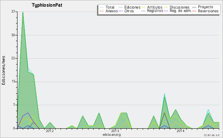This screenshot has width=223, height=138.
Task: Select the Total legend entry
Action: [x=107, y=7]
